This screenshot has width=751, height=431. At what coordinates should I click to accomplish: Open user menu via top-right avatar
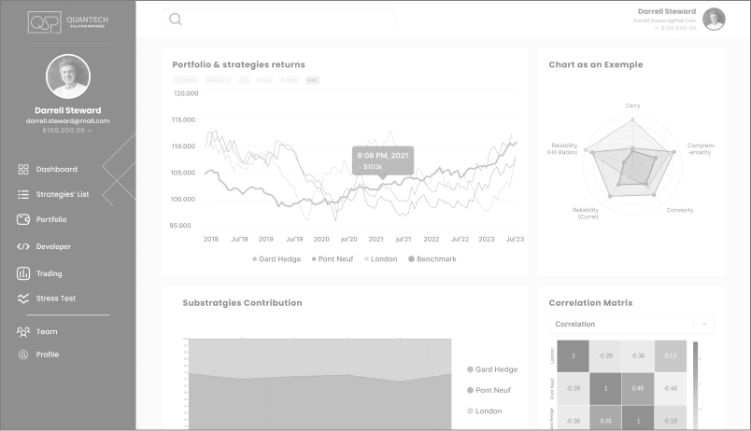pyautogui.click(x=714, y=19)
